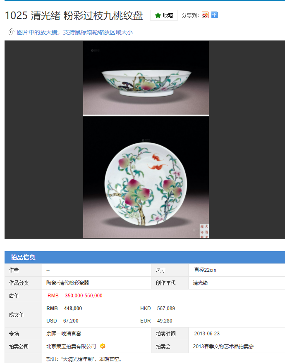Click the 清光绪 creation era value

200,282
